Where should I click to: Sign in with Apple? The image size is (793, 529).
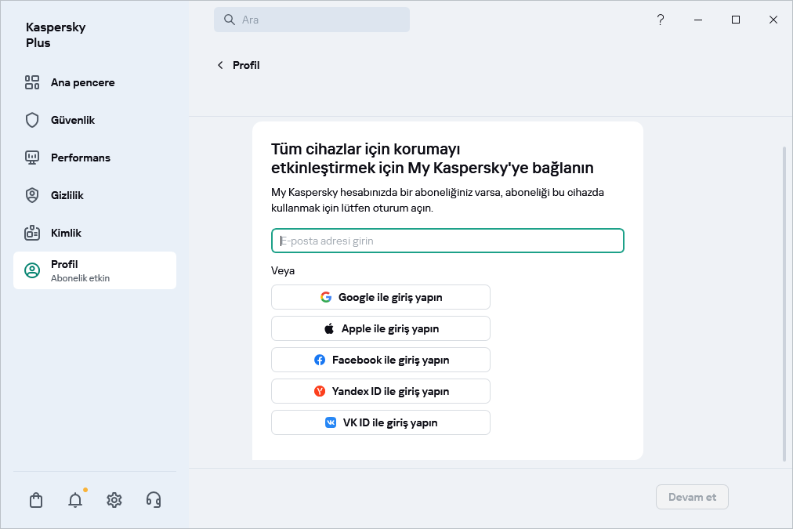point(380,328)
